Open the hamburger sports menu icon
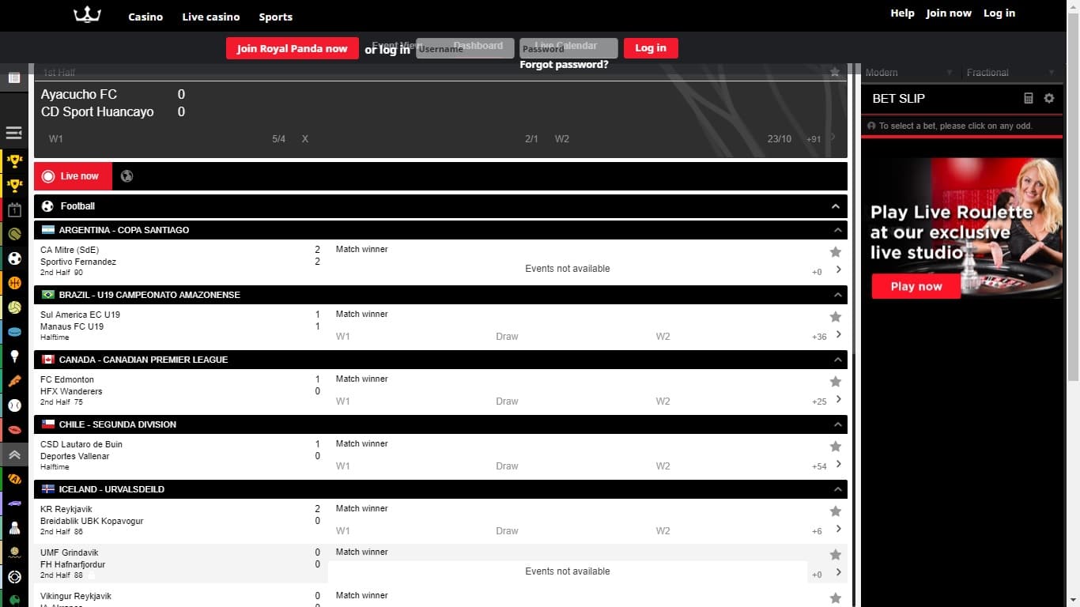 13,133
